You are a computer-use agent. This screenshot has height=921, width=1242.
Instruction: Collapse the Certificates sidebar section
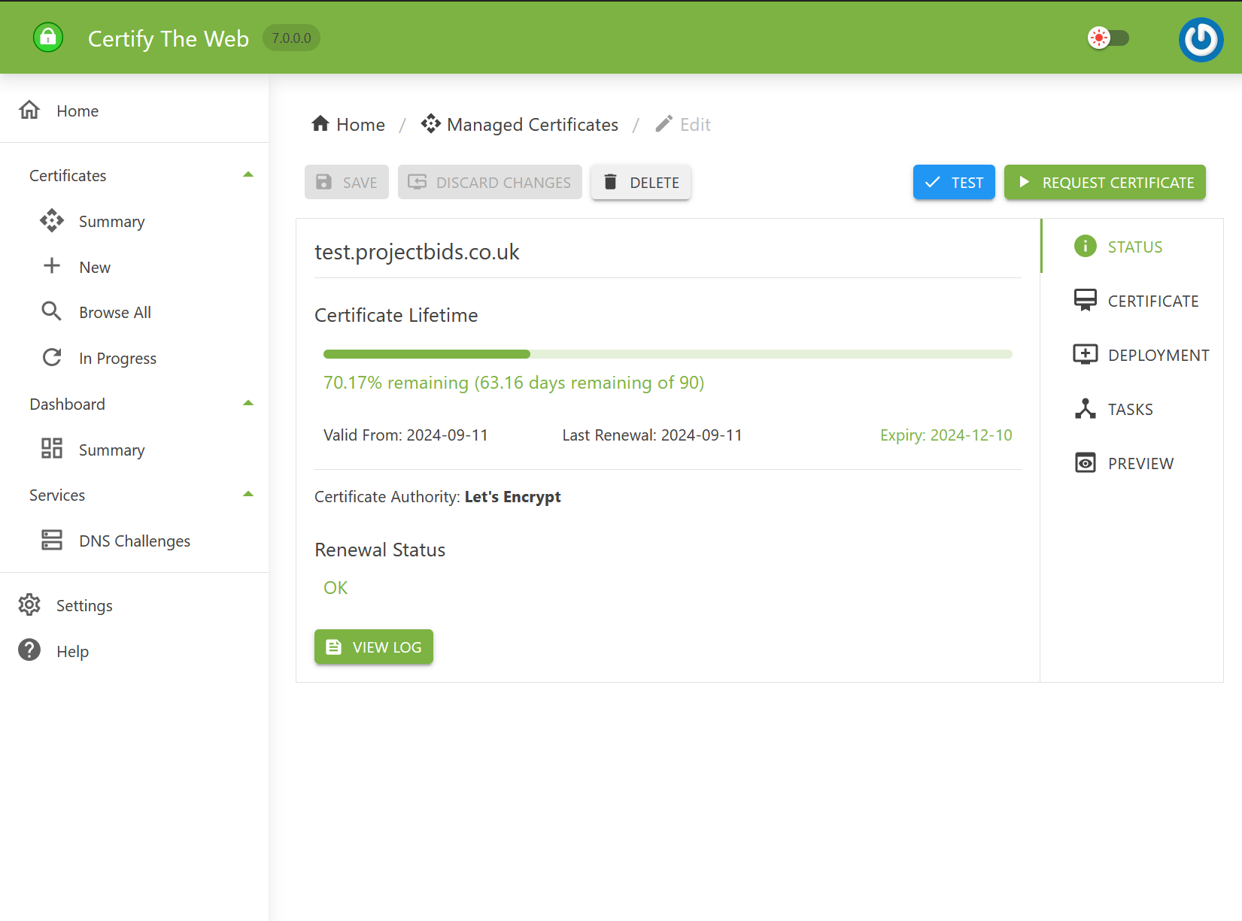[x=247, y=174]
